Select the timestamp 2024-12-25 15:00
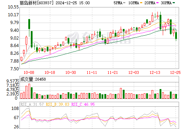Image resolution: width=184 pixels, height=129 pixels. pos(73,3)
